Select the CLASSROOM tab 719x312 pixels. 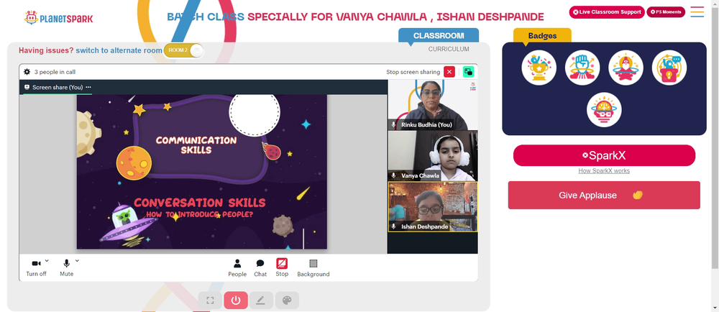coord(439,35)
